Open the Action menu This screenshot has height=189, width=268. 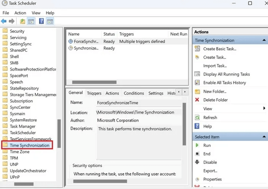[x=20, y=13]
